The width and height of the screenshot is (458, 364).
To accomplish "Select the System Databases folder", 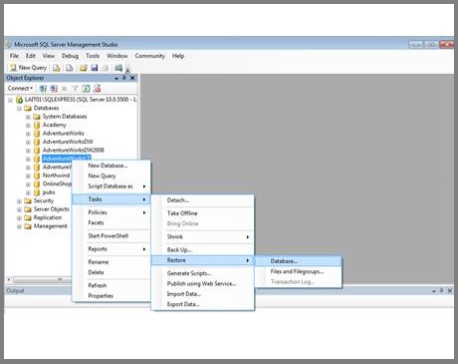I will tap(65, 117).
